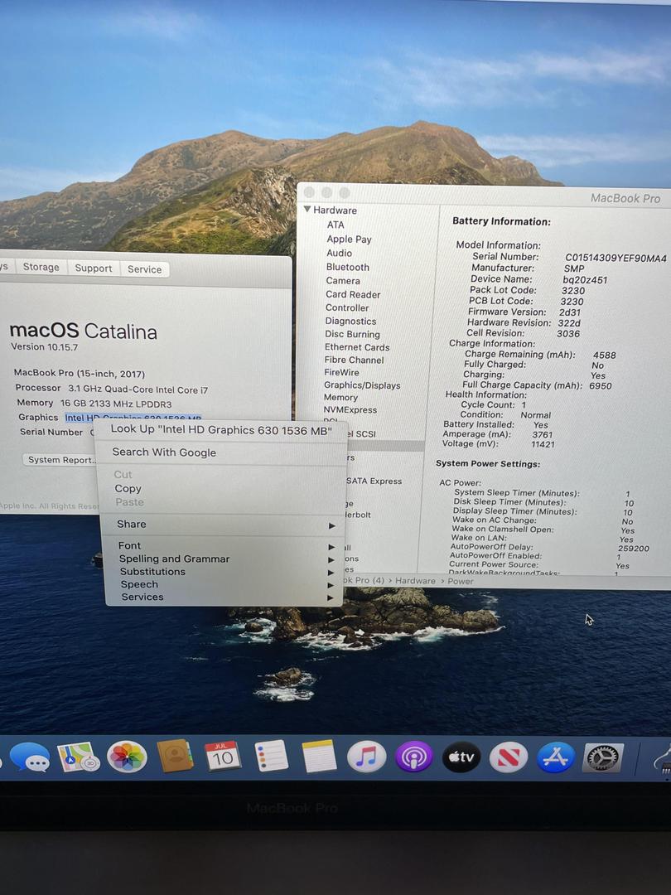Screen dimensions: 671x895
Task: Click Power in the bottom path bar
Action: 461,581
